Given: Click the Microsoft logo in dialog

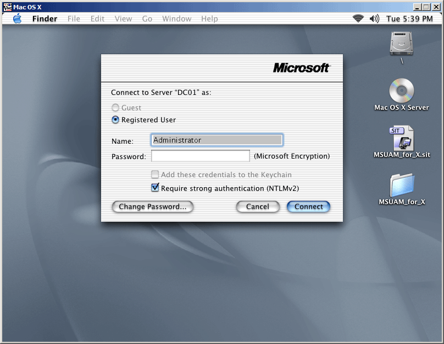Looking at the screenshot, I should tap(301, 68).
